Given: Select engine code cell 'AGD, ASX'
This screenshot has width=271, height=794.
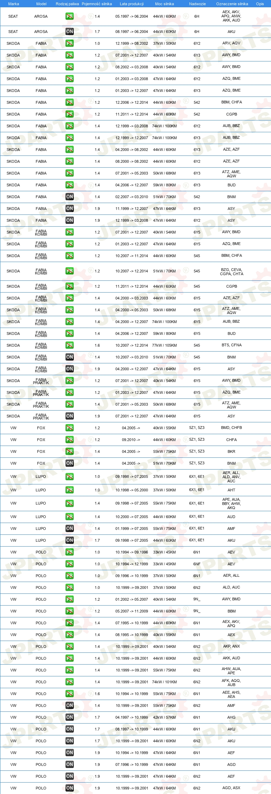Looking at the screenshot, I should coord(231,788).
